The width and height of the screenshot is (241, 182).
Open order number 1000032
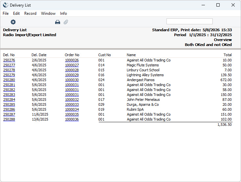coord(72,100)
